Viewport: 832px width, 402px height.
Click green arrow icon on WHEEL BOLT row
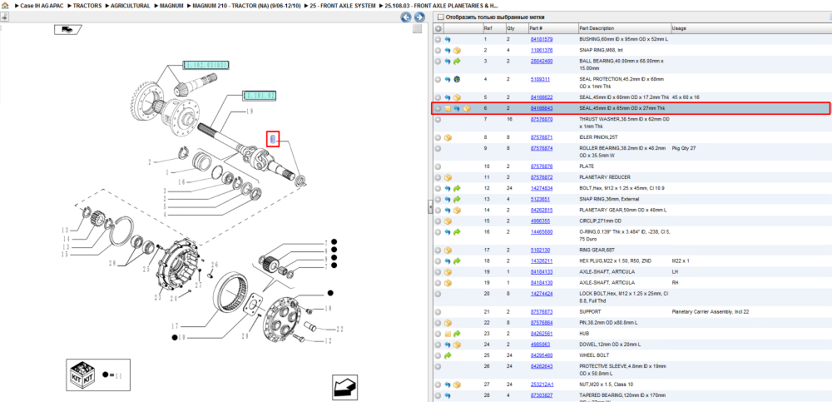(448, 355)
